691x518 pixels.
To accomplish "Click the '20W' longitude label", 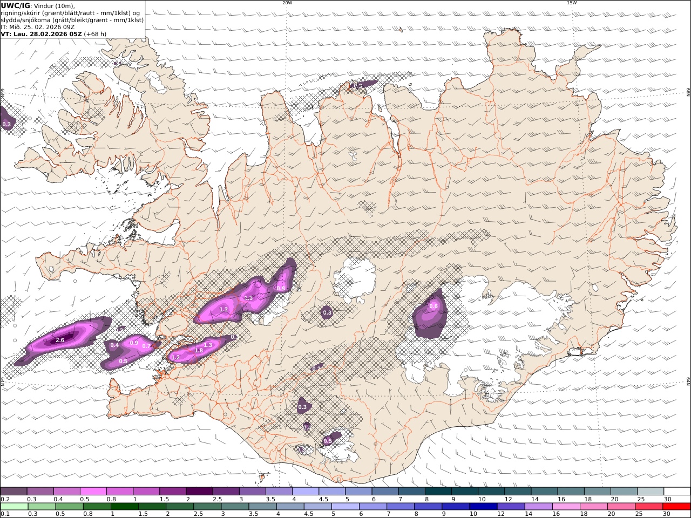I will pos(287,3).
